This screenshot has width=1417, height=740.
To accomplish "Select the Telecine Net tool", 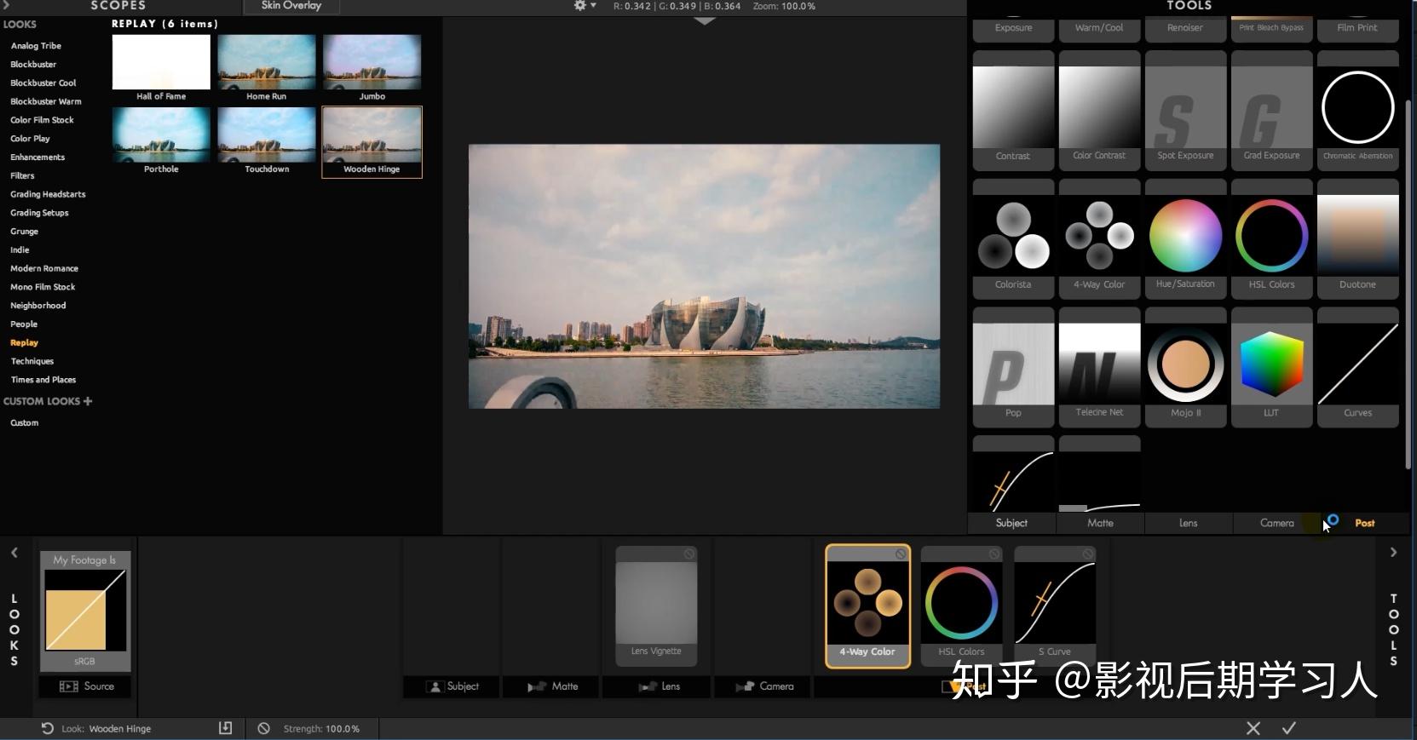I will (x=1099, y=367).
